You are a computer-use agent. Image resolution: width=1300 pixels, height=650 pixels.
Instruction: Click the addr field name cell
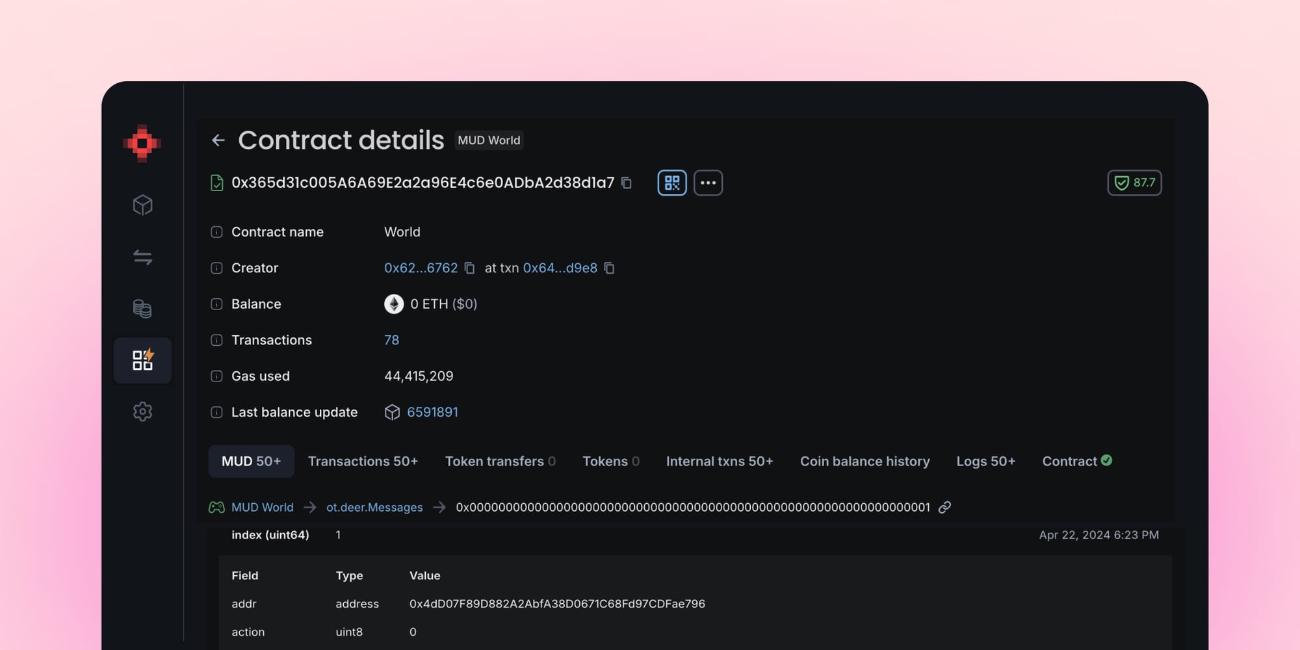(x=244, y=604)
